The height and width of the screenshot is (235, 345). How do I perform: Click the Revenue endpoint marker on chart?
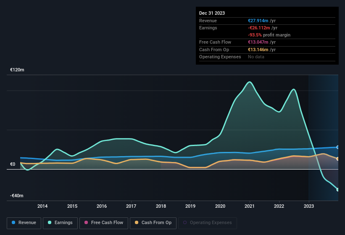337,147
